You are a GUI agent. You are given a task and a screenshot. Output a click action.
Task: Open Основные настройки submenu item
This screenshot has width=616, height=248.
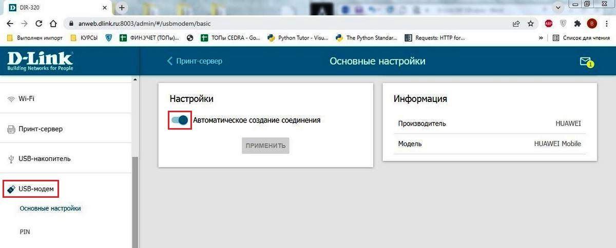50,208
